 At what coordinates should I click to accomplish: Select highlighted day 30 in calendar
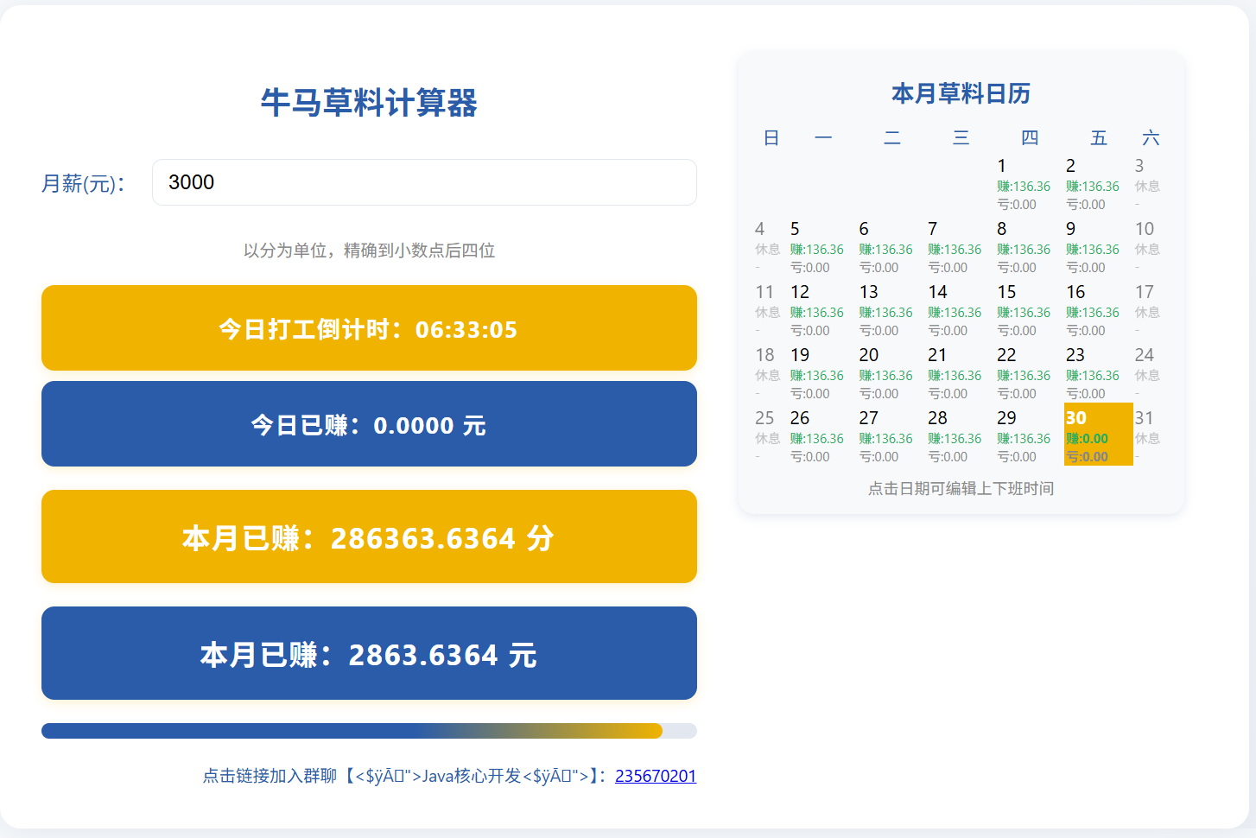pos(1098,435)
